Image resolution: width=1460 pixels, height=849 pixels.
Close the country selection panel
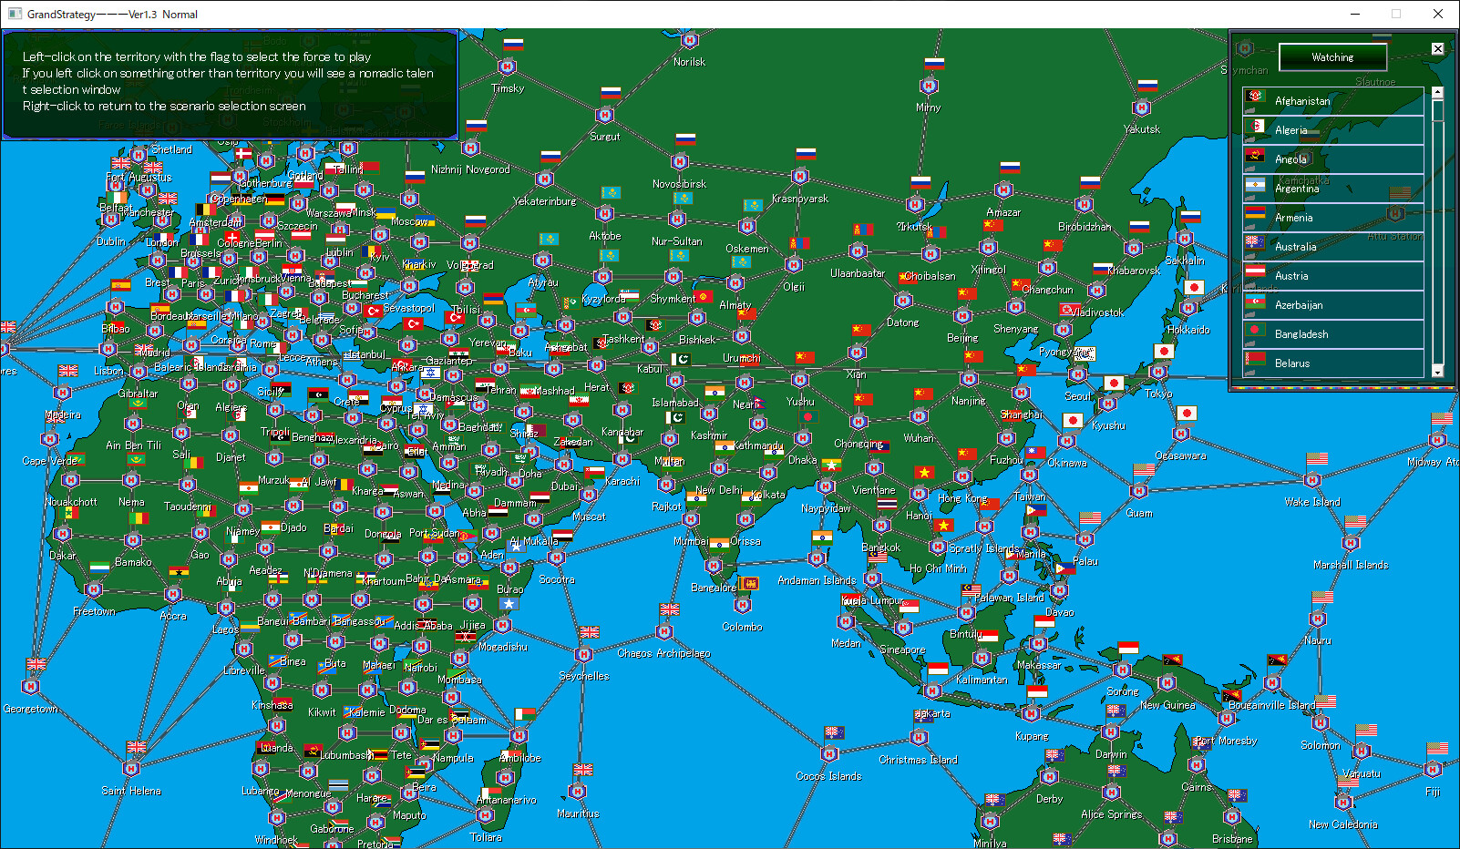(1437, 48)
